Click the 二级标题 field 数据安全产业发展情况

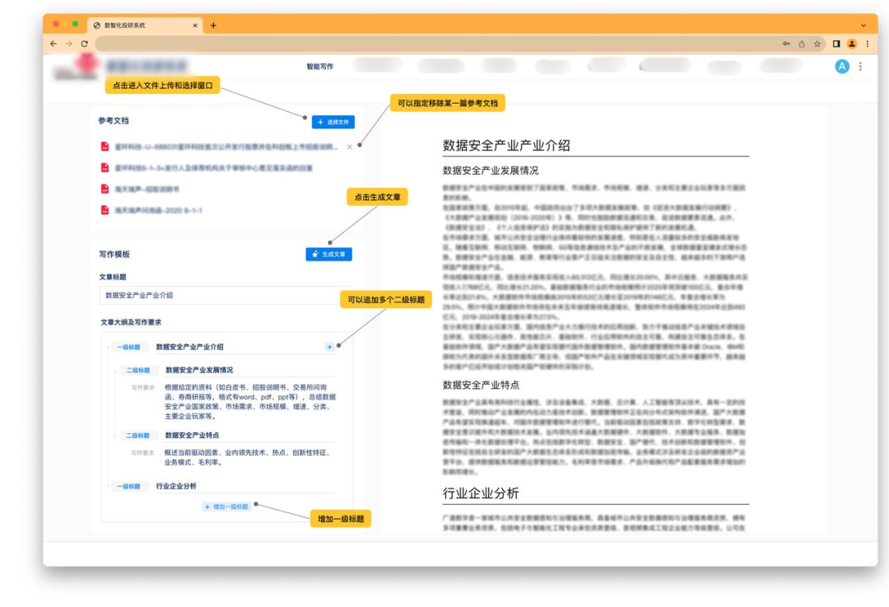pyautogui.click(x=249, y=370)
